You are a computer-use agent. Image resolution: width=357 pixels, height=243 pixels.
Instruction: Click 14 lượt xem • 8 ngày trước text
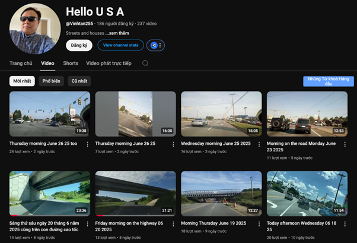coord(32,238)
